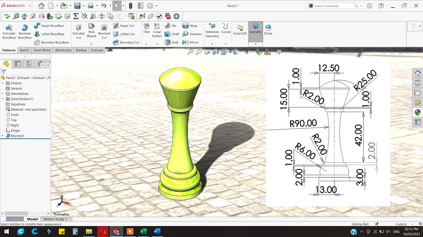Switch to the Features tab
This screenshot has height=237, width=423.
(9, 50)
